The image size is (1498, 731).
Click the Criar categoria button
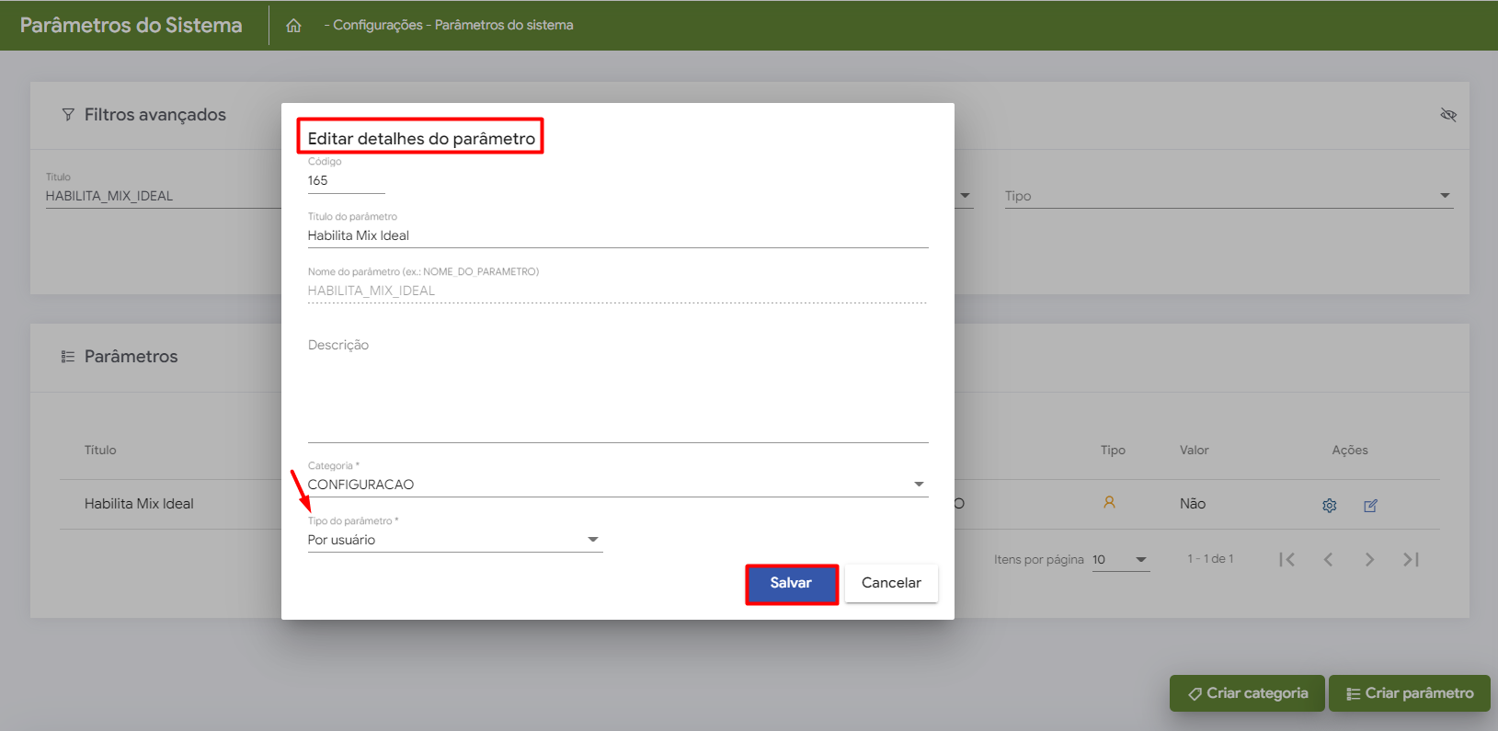(1246, 693)
